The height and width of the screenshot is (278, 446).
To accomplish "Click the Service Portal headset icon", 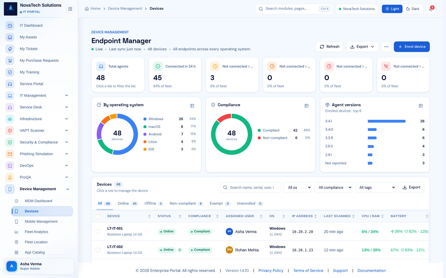I will click(10, 84).
